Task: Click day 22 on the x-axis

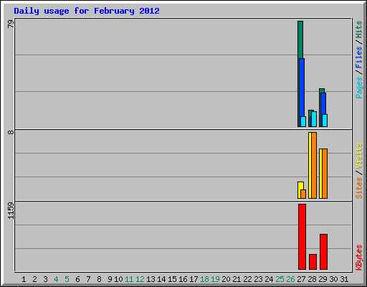Action: (x=247, y=279)
